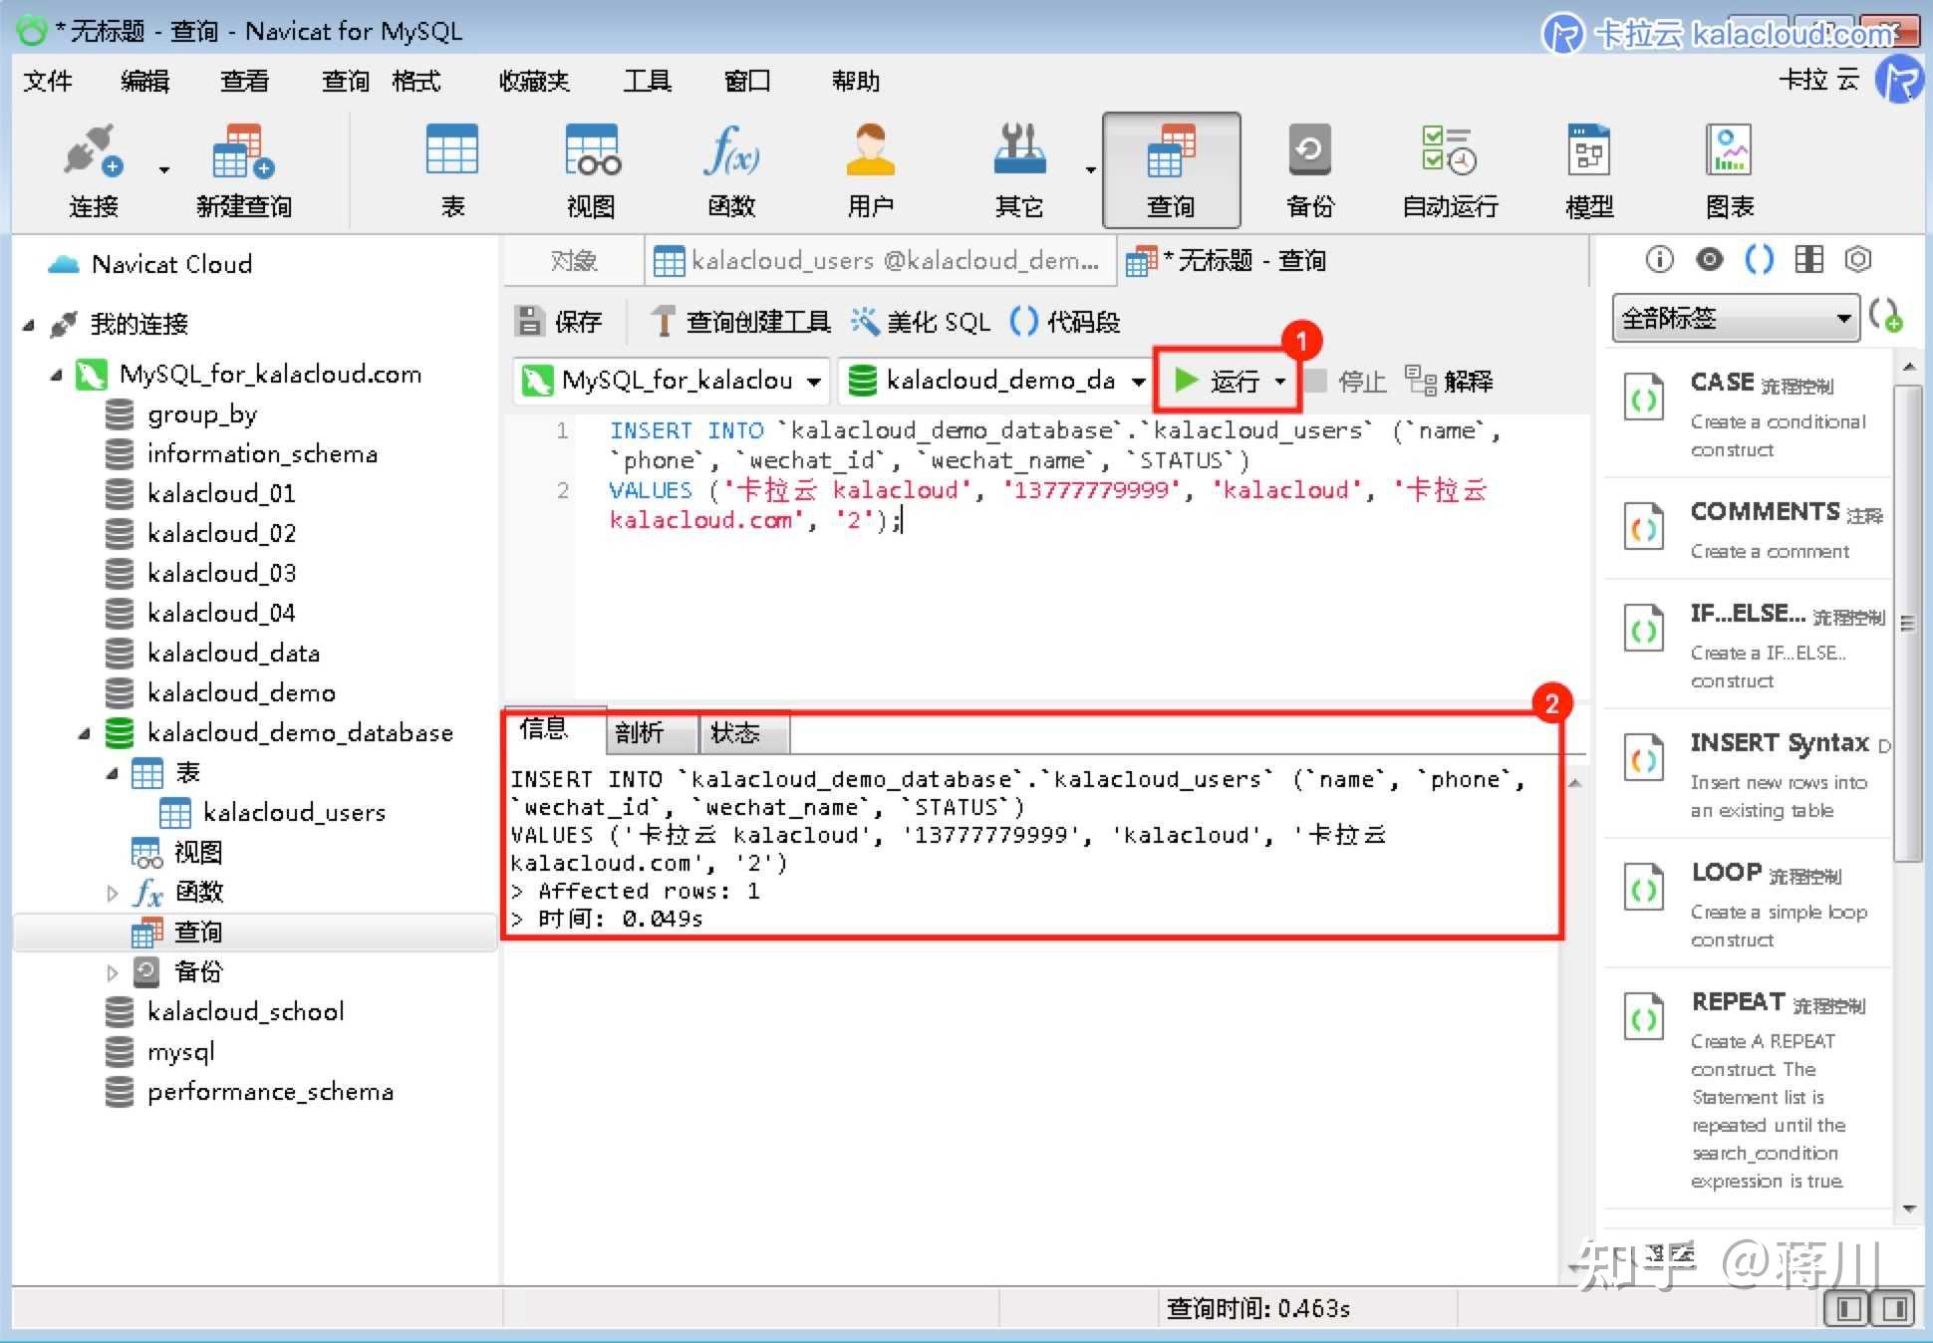Open the 函数 function toolbar icon
Viewport: 1933px width, 1343px height.
[730, 151]
